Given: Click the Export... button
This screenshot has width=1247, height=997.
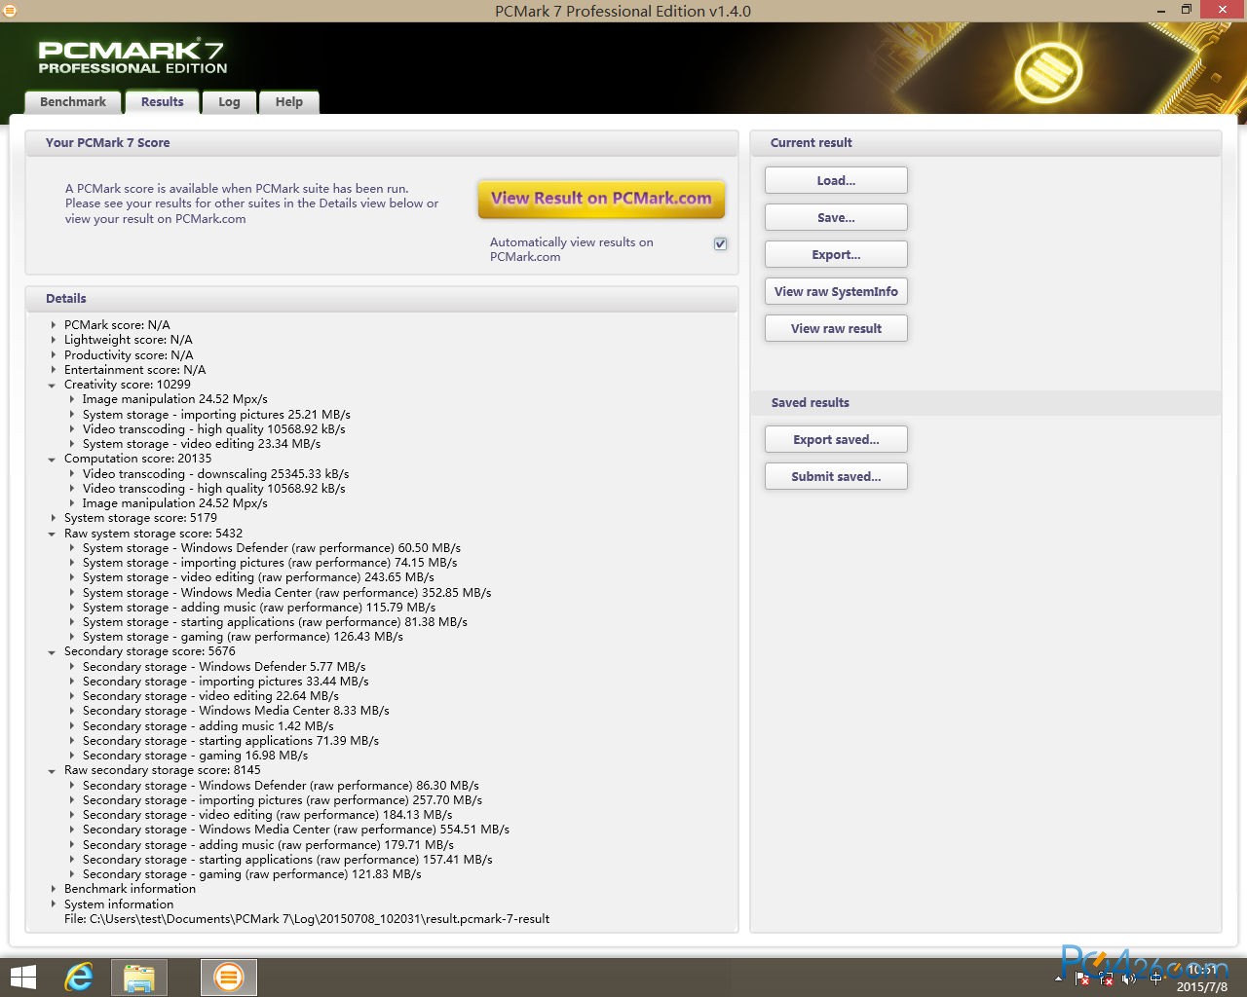Looking at the screenshot, I should [x=836, y=255].
